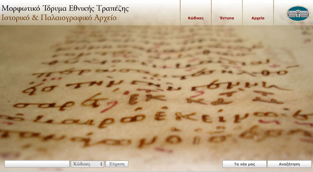Focus the search text field at bottom left
Viewport: 313px width, 172px height.
tap(37, 164)
